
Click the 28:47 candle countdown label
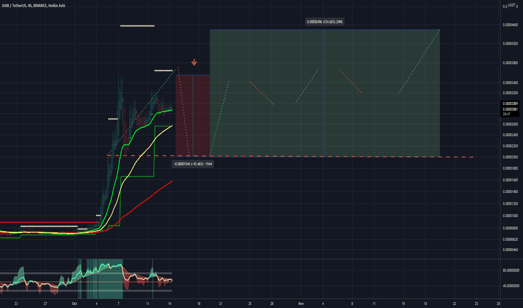[x=506, y=114]
